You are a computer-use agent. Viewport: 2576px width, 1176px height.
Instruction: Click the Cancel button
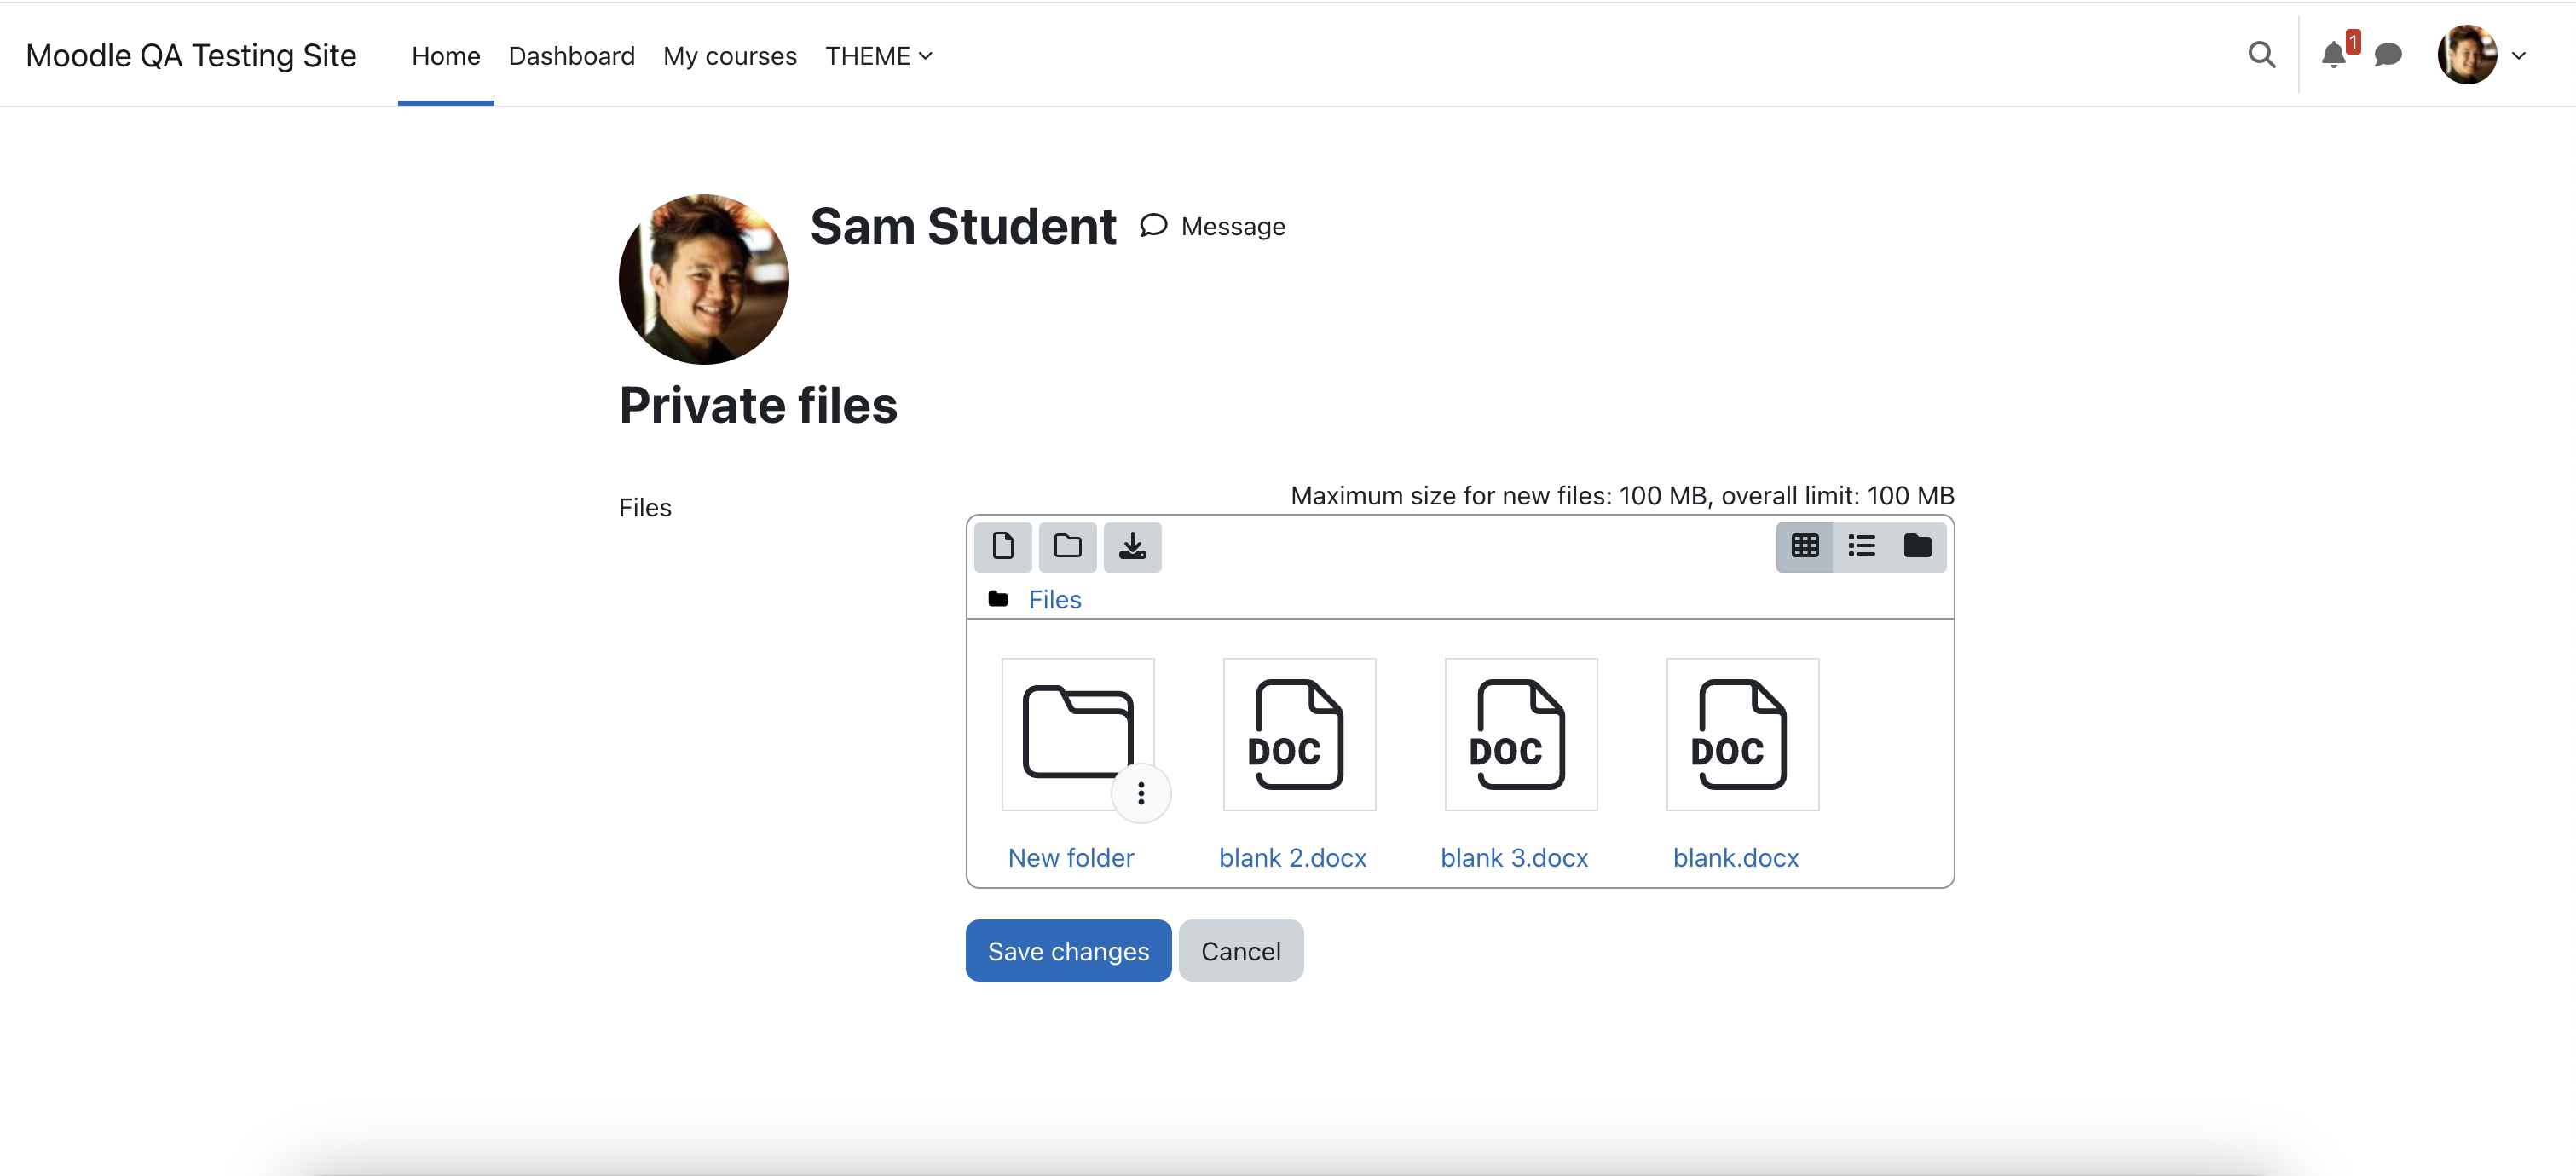[1241, 951]
